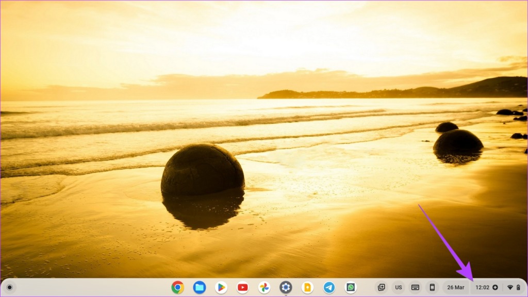Open Telegram from the shelf

(329, 287)
